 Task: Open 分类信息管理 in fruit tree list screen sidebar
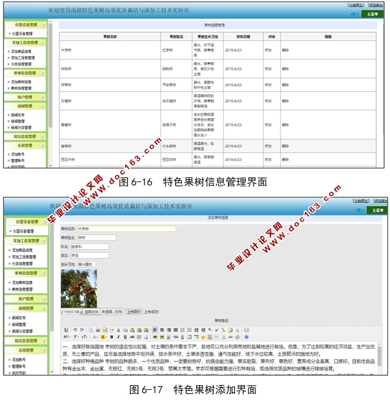[x=21, y=64]
